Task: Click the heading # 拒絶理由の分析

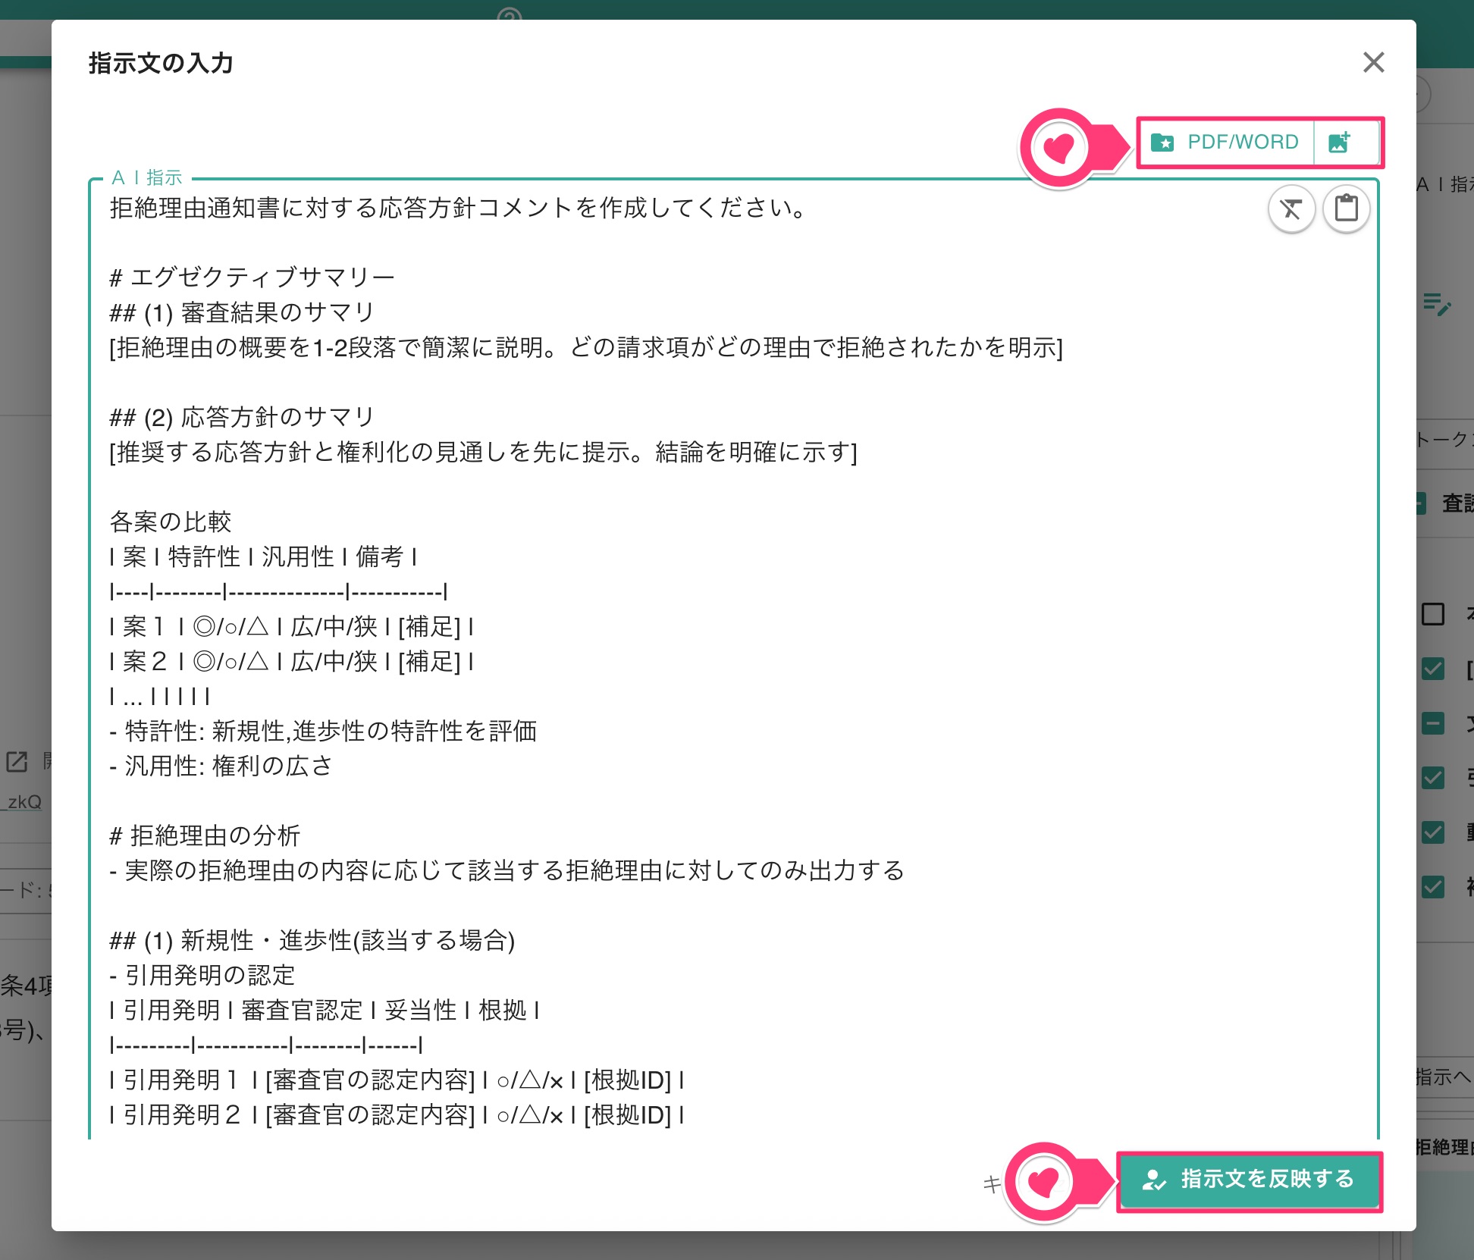Action: pyautogui.click(x=205, y=835)
